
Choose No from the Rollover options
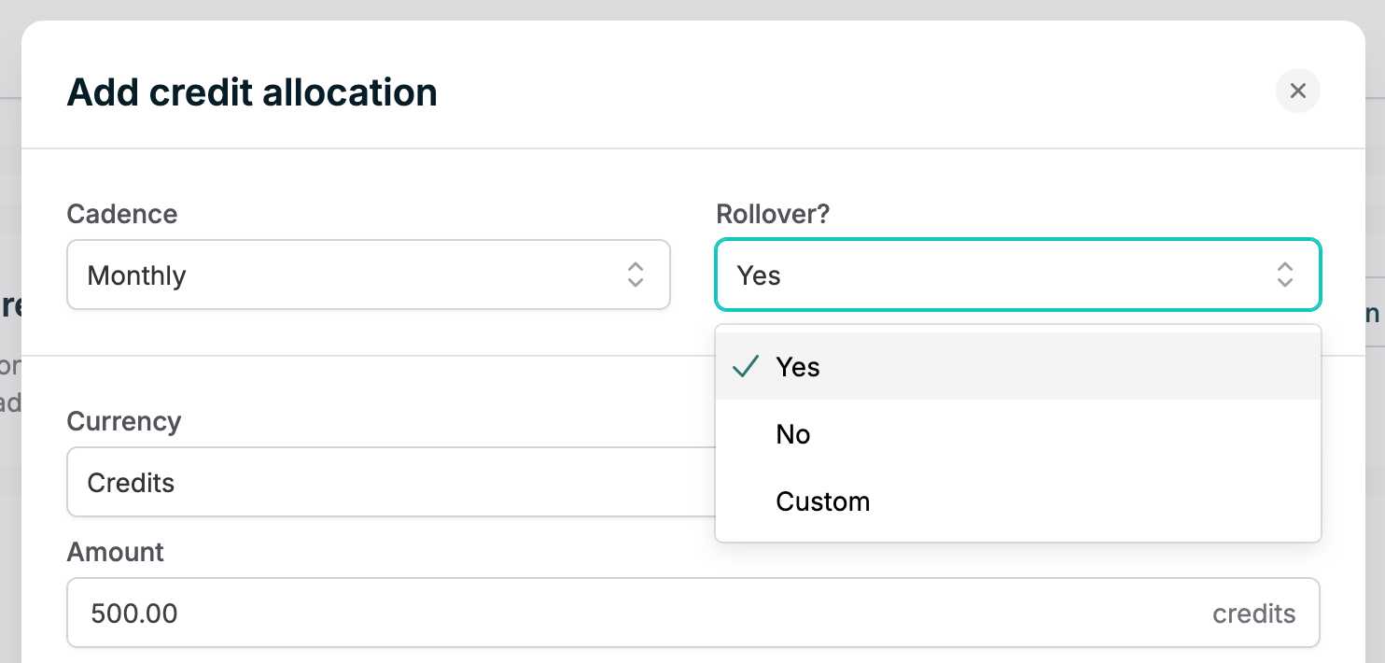tap(793, 434)
